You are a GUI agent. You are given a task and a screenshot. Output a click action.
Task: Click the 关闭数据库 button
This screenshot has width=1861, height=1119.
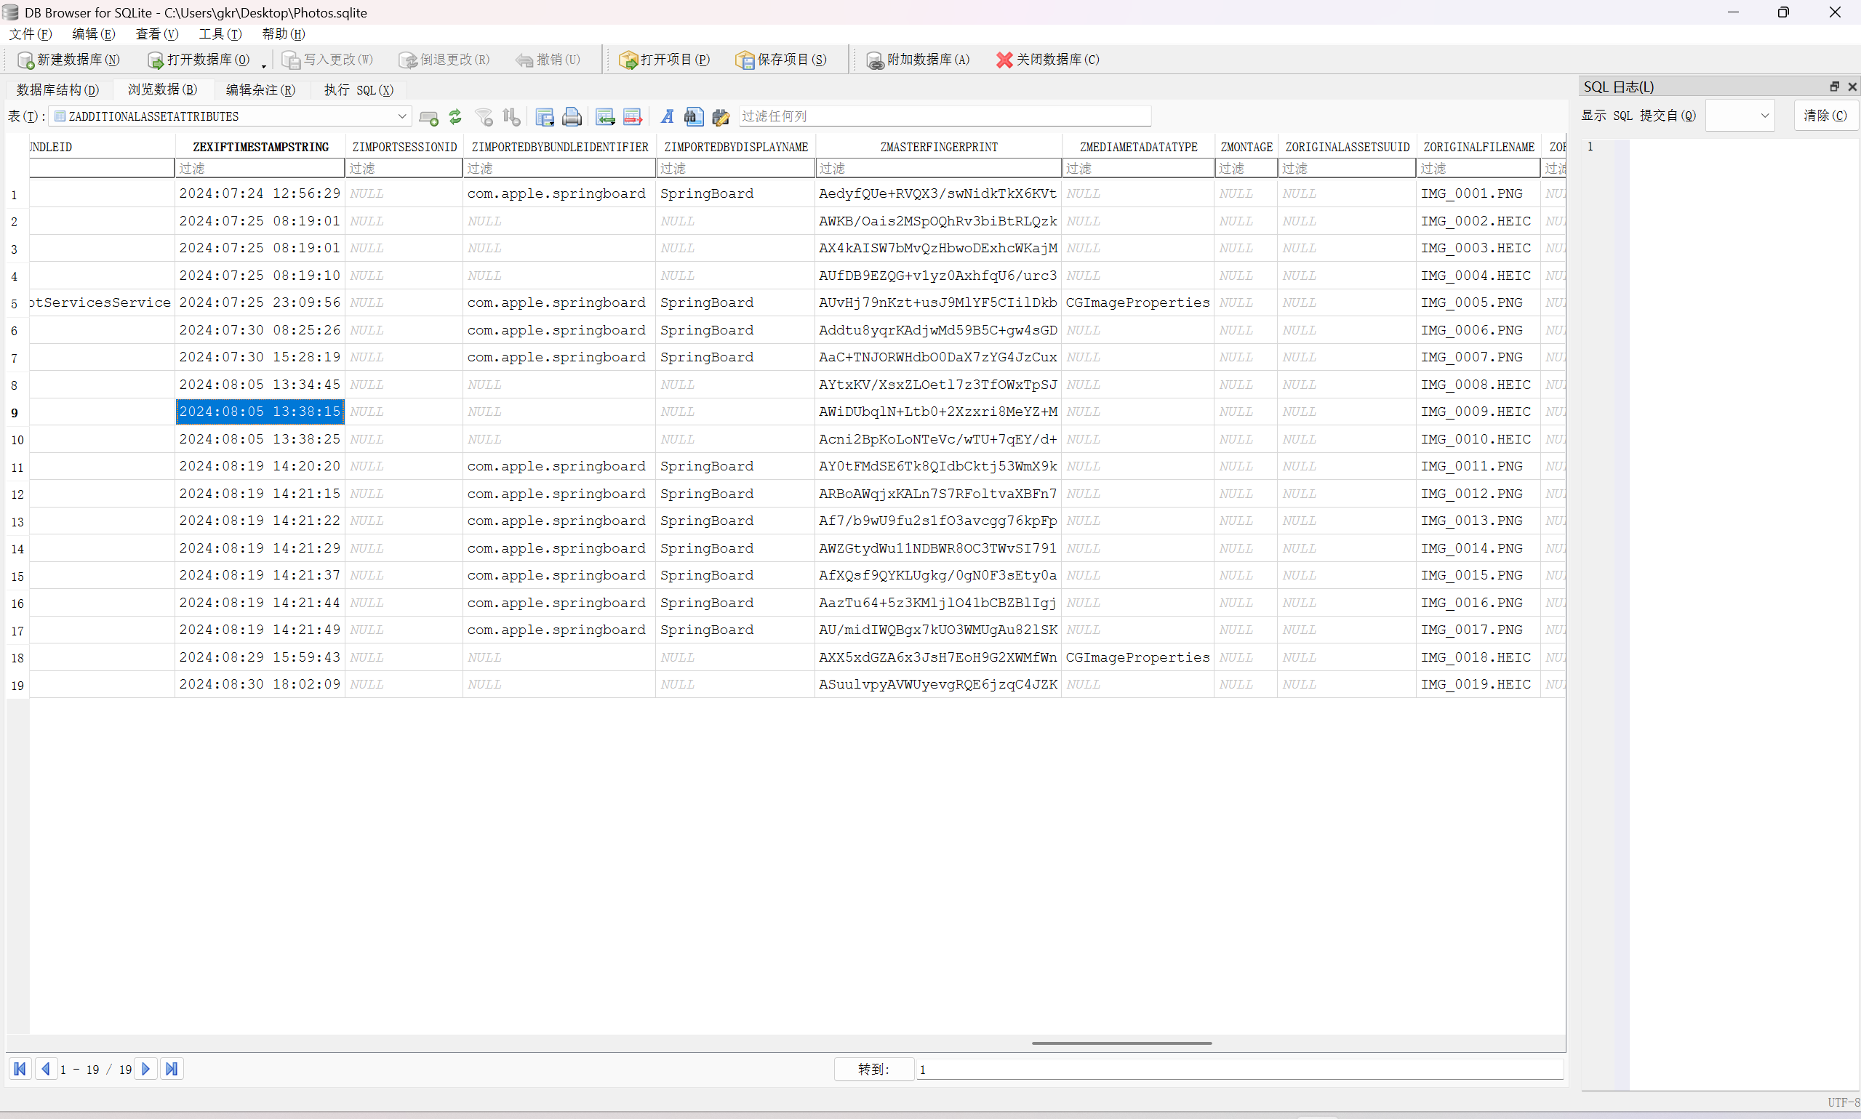click(x=1047, y=60)
